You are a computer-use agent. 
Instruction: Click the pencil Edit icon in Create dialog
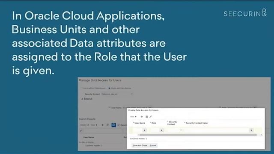[151, 116]
